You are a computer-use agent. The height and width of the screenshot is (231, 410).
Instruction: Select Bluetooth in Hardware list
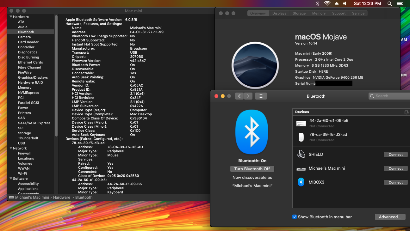(26, 32)
